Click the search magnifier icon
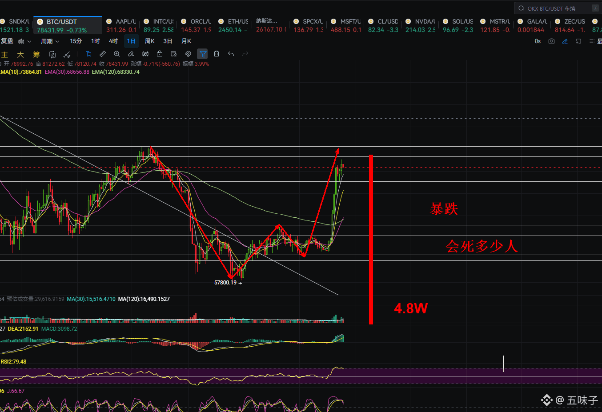Viewport: 602px width, 412px height. point(521,8)
